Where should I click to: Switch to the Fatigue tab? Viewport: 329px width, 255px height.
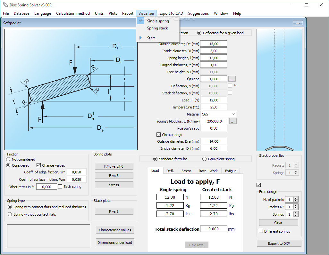point(231,171)
